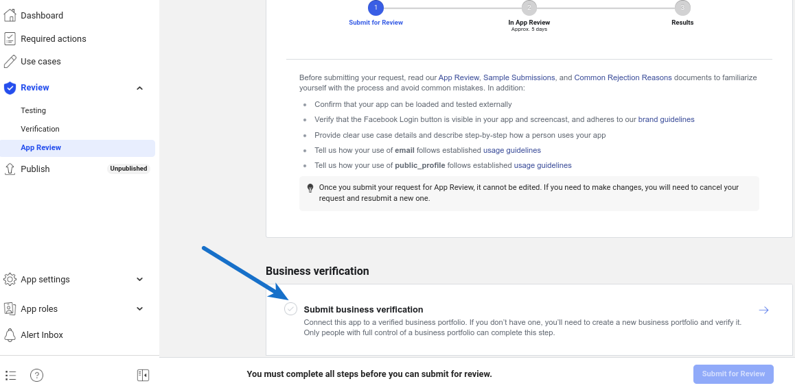795x390 pixels.
Task: Collapse the Review section chevron
Action: coord(140,88)
